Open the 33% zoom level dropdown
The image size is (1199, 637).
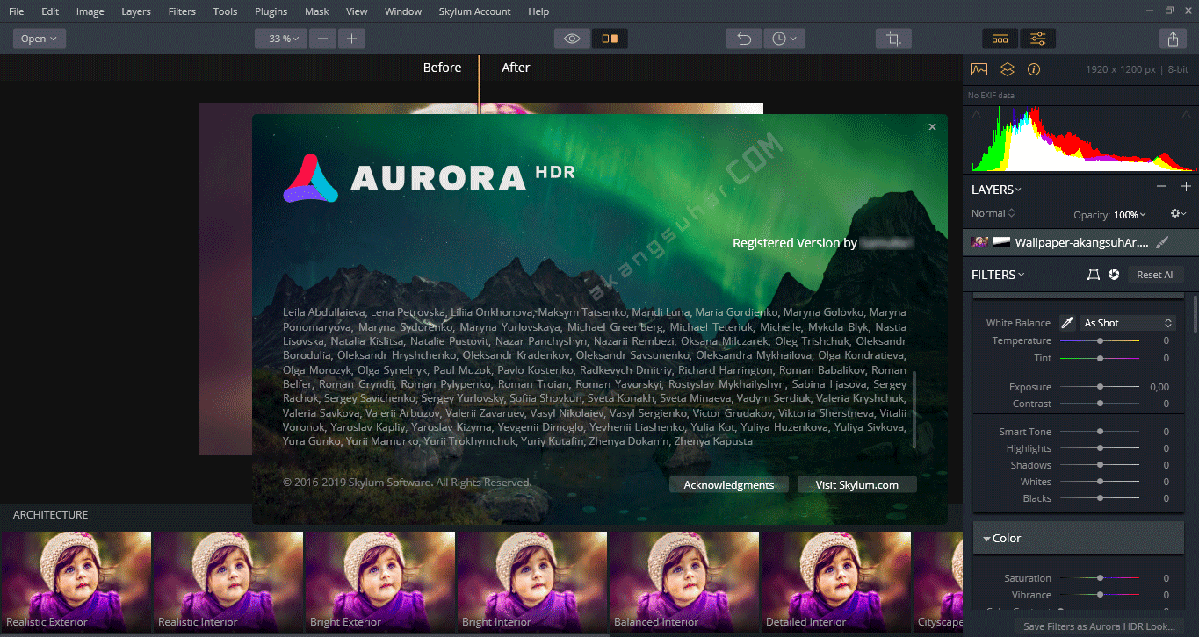[x=281, y=39]
